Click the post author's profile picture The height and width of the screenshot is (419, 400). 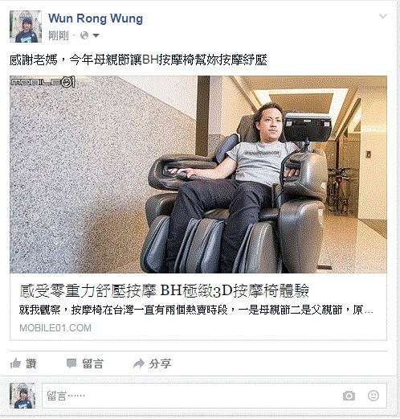[26, 27]
